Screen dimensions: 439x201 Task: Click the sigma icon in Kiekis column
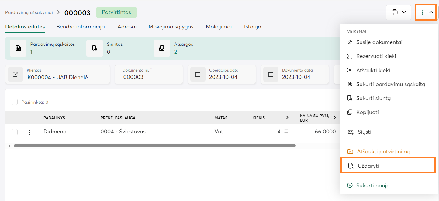click(x=287, y=118)
